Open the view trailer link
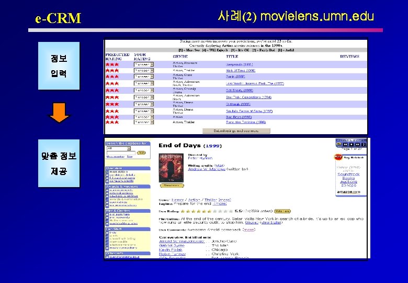 point(270,223)
